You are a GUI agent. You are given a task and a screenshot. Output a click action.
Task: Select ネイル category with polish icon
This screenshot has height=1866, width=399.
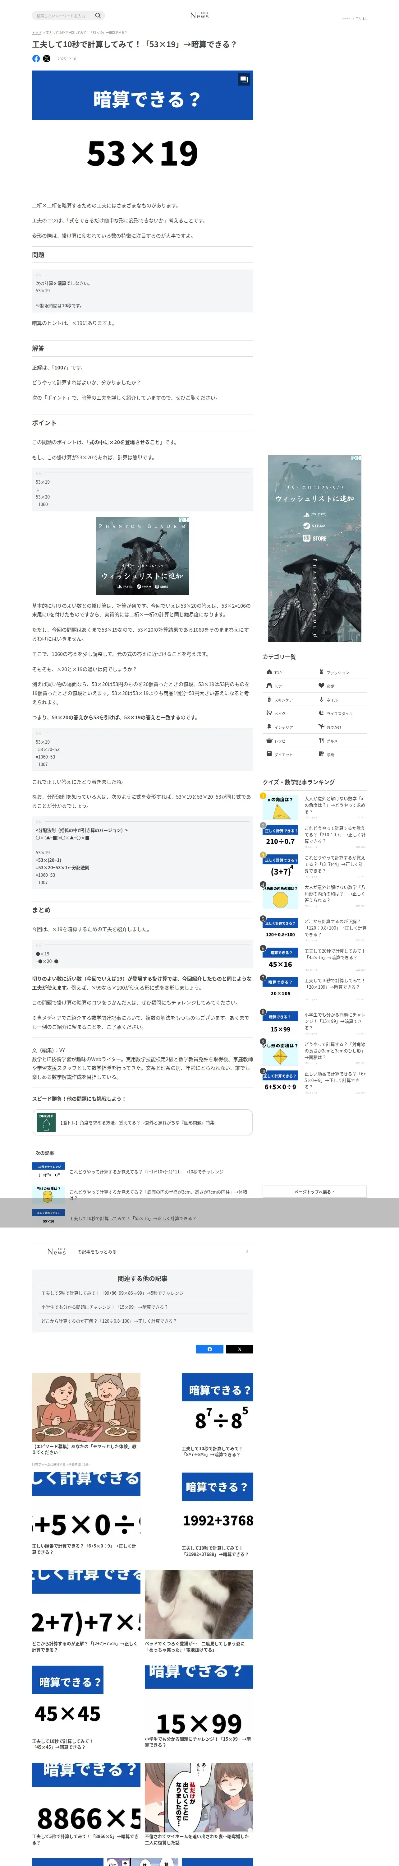click(341, 700)
